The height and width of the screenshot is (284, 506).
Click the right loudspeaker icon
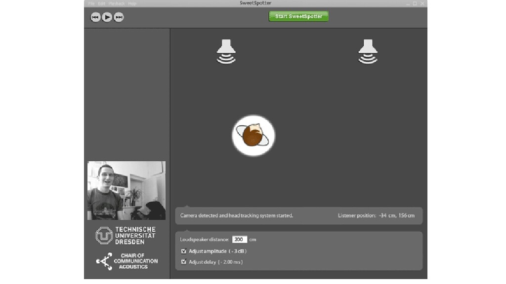[x=368, y=51]
